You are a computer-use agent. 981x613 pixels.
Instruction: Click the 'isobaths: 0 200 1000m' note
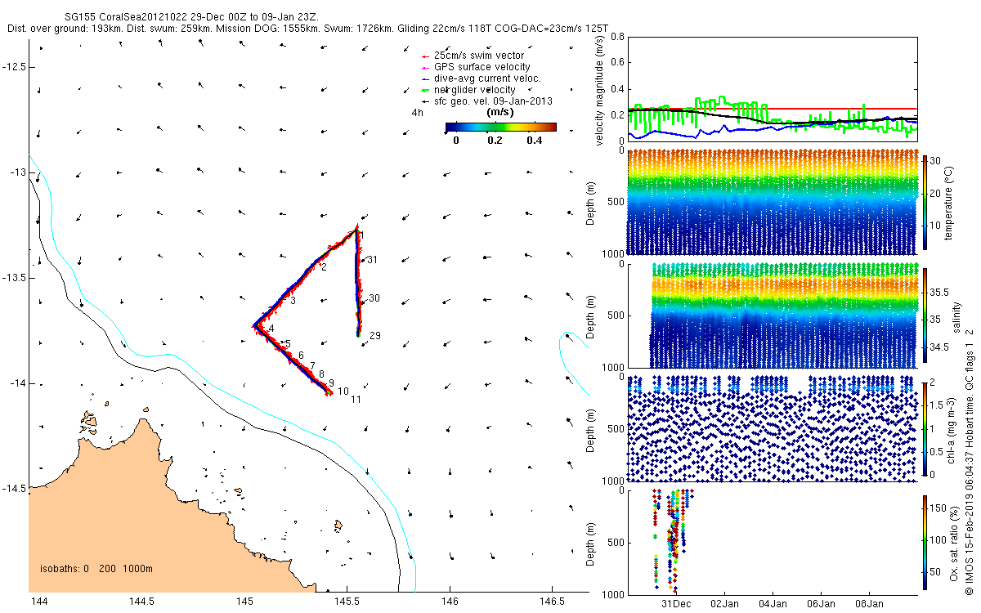(x=97, y=569)
